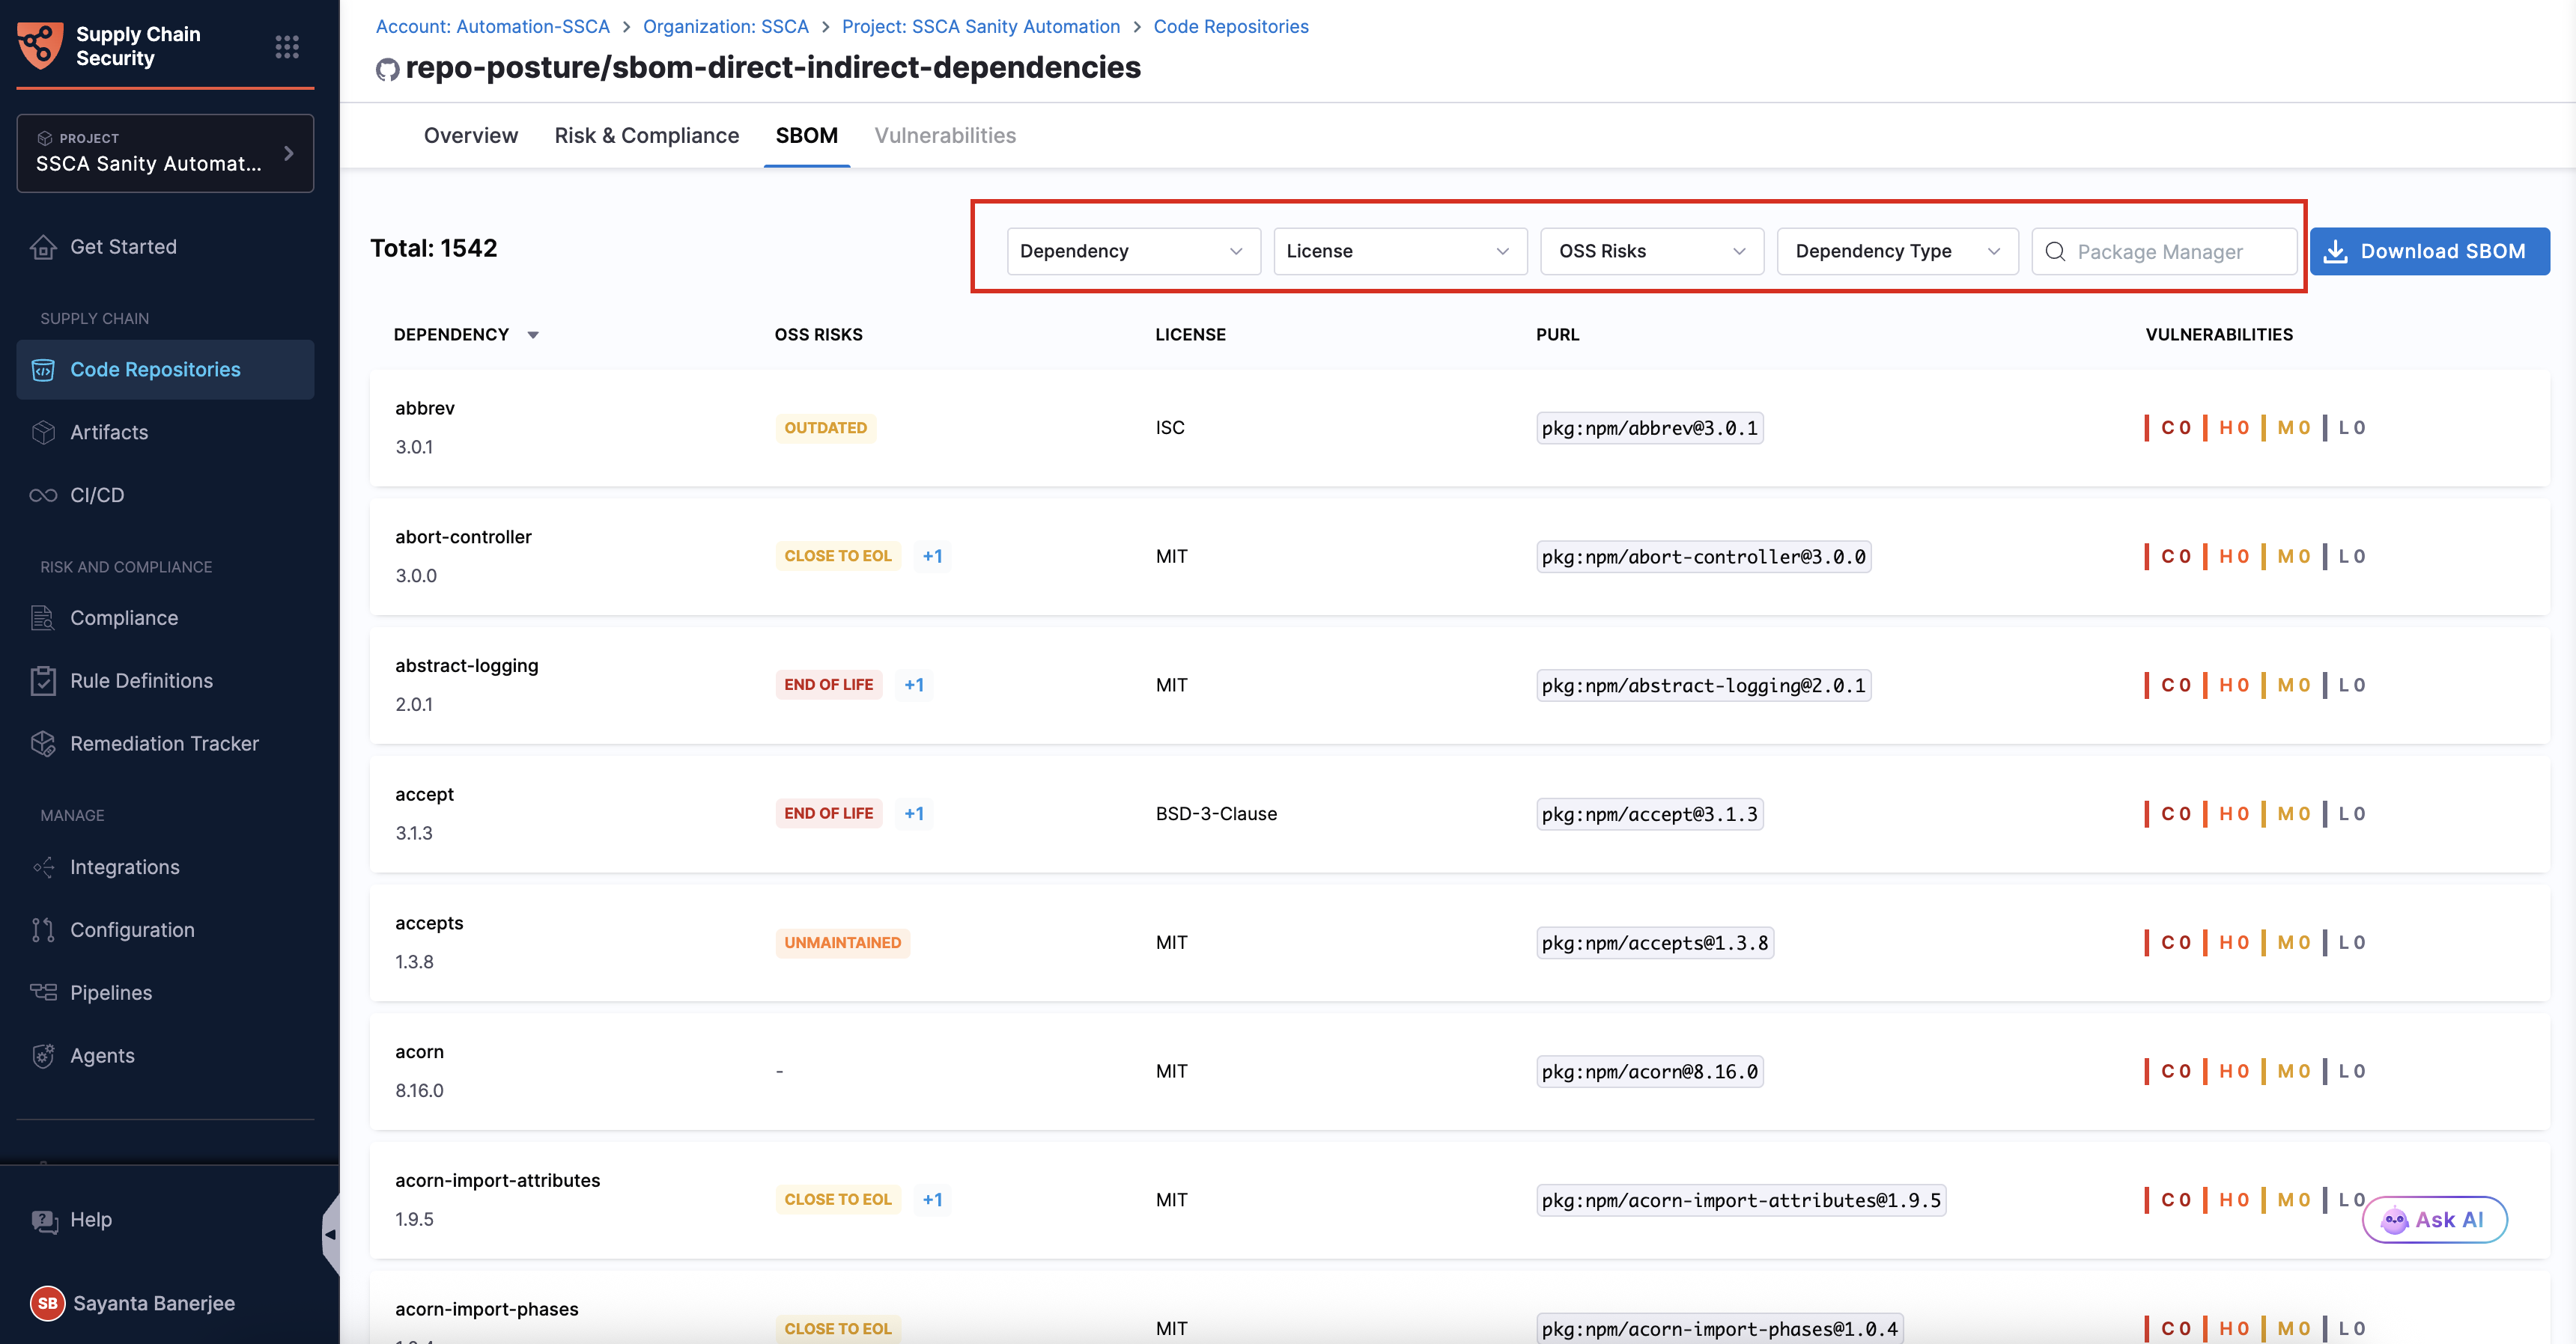Click the Remediation Tracker icon

[x=43, y=743]
